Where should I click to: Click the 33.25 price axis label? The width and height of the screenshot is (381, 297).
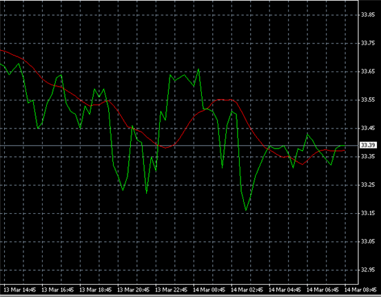click(368, 185)
